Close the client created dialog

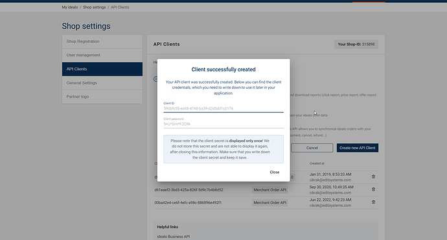tap(274, 172)
